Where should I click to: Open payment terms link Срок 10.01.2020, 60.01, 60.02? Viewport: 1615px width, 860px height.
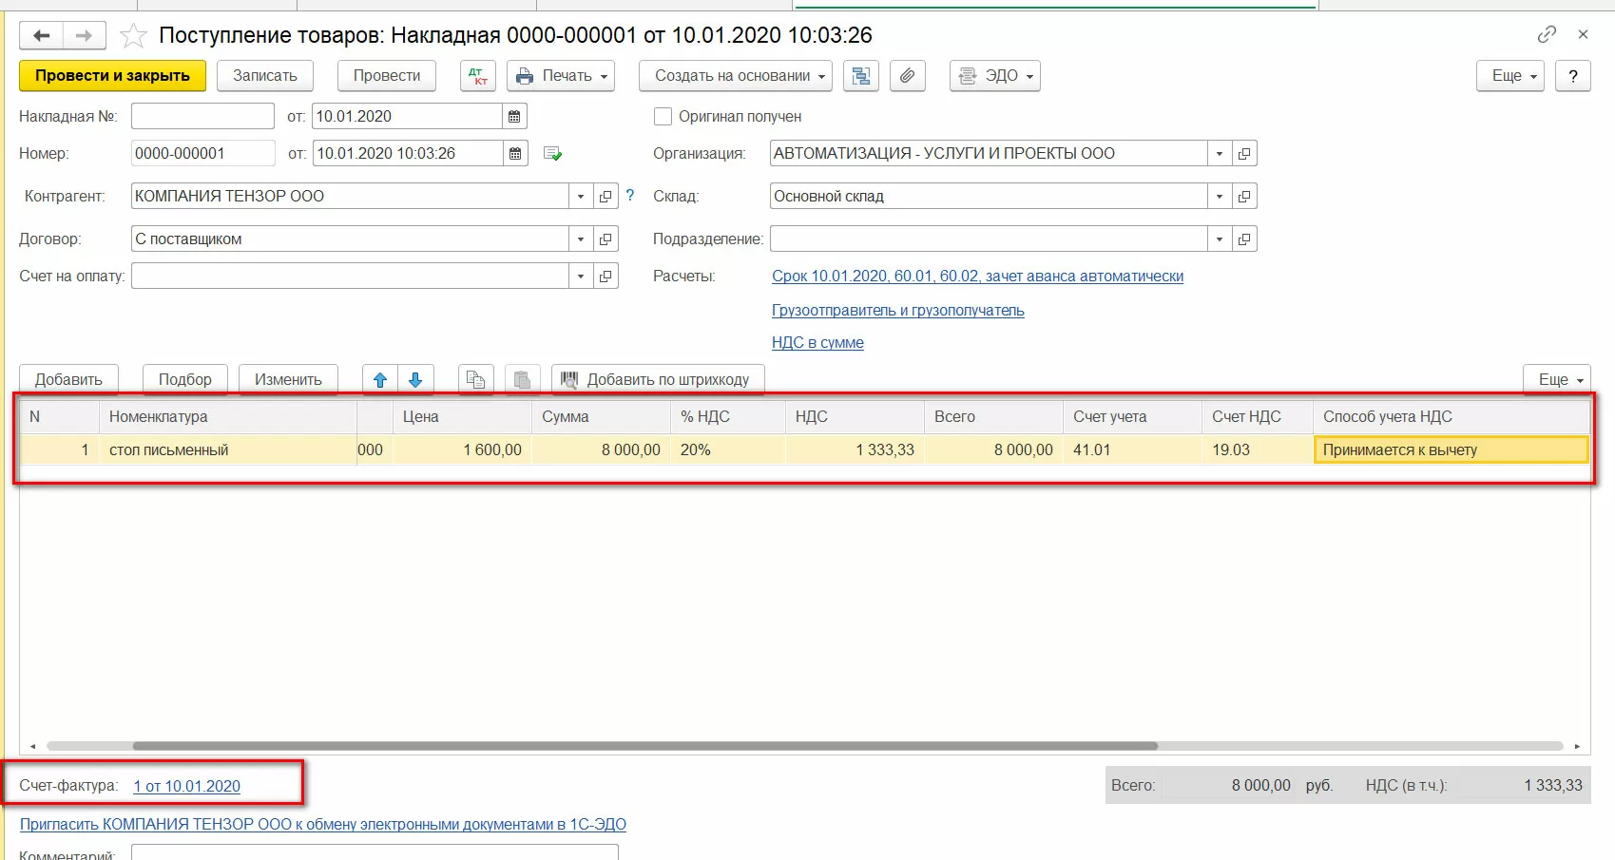977,276
